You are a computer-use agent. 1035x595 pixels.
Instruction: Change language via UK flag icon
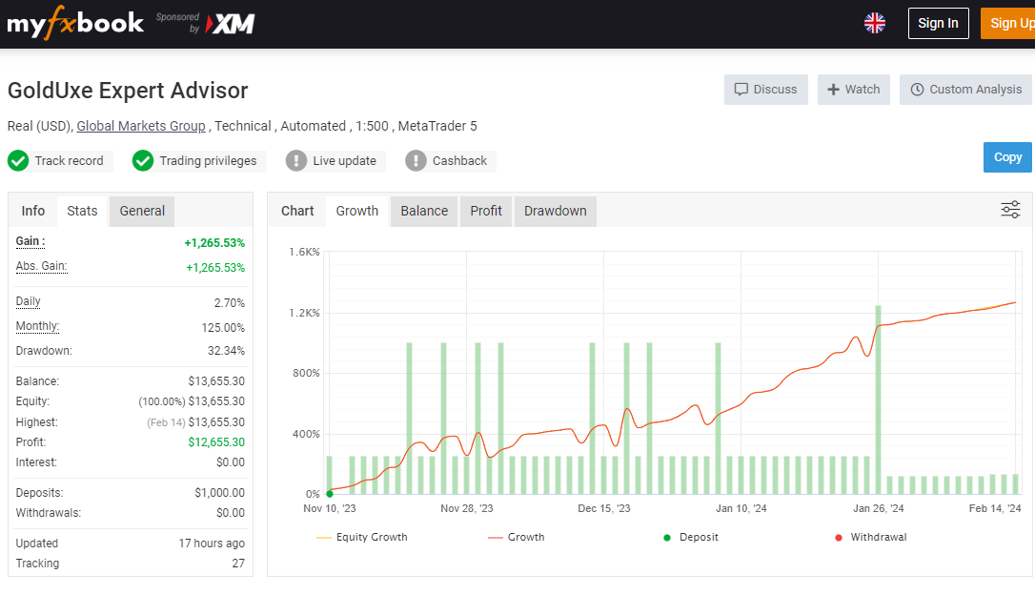[x=875, y=23]
